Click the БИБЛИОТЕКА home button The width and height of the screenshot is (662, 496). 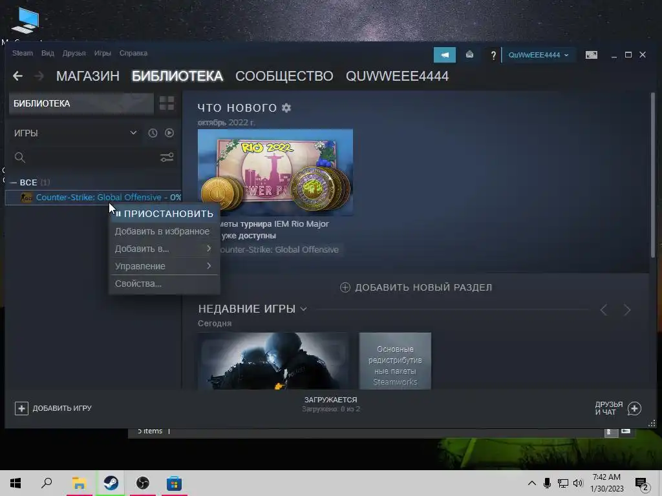coord(81,103)
